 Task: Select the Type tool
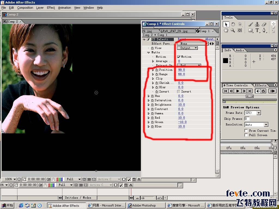coord(257,30)
